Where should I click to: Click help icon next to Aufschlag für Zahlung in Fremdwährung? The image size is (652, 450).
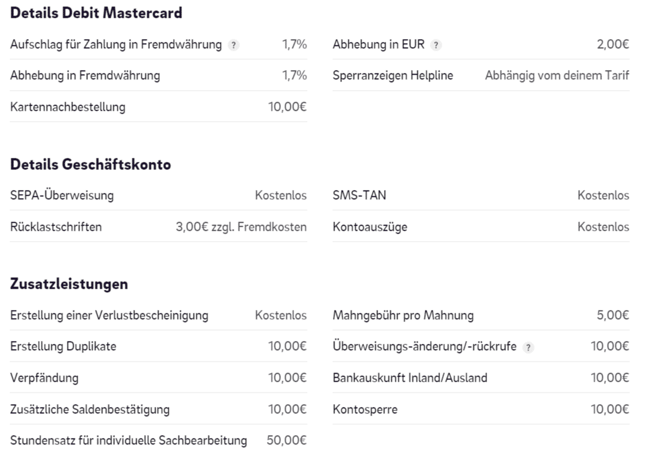click(x=232, y=45)
